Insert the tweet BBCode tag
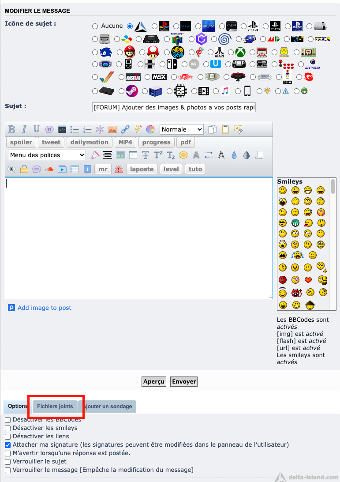340x482 pixels. pyautogui.click(x=51, y=142)
